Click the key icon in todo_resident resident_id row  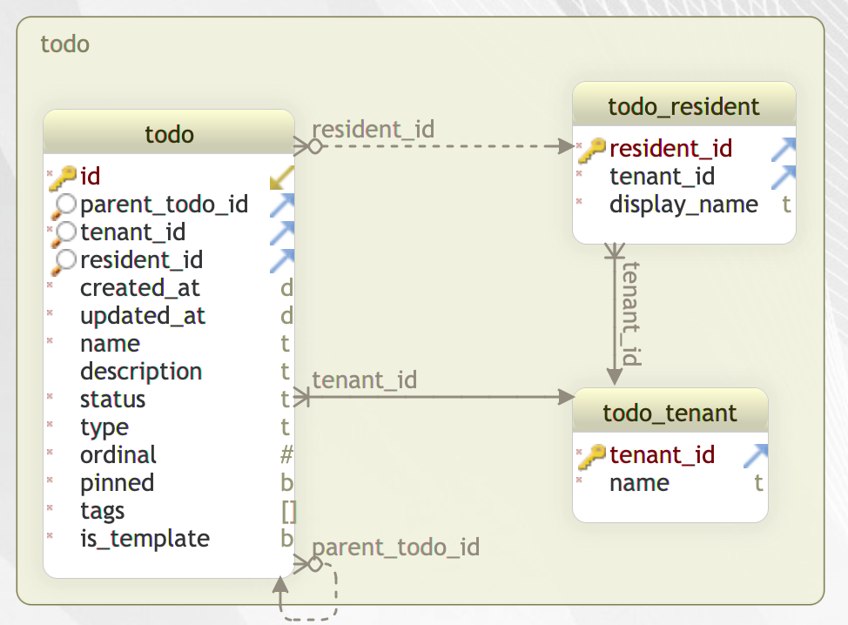click(592, 151)
